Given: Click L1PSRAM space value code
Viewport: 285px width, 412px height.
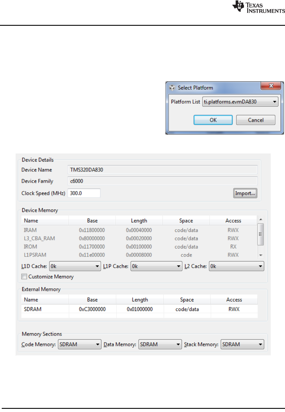Looking at the screenshot, I should click(x=186, y=255).
